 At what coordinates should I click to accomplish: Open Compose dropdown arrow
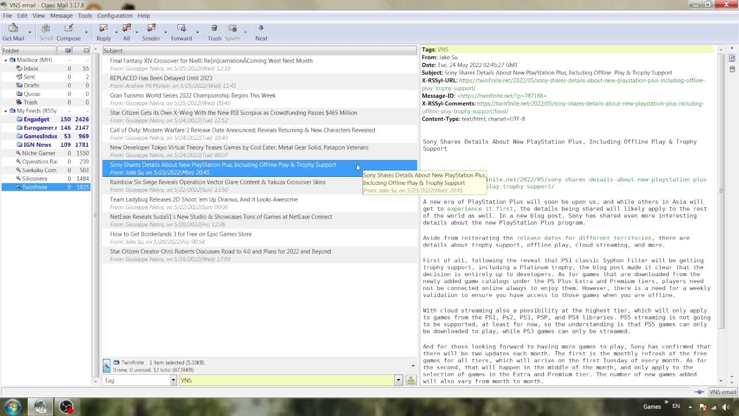(x=86, y=32)
